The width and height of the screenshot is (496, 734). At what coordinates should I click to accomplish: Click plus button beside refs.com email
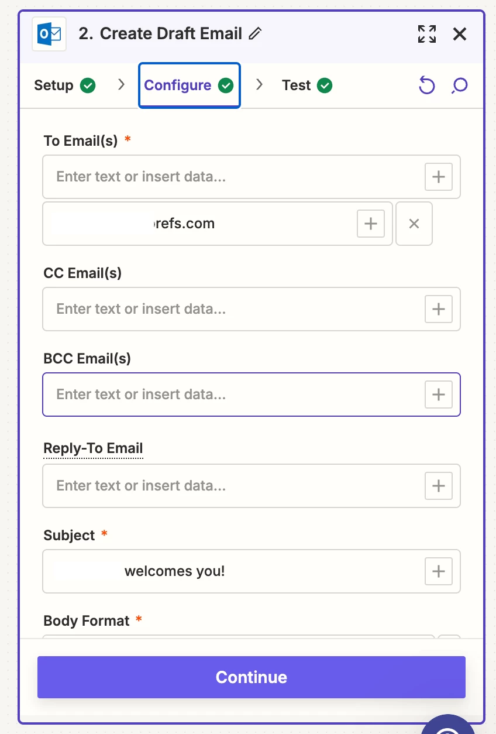pyautogui.click(x=371, y=223)
